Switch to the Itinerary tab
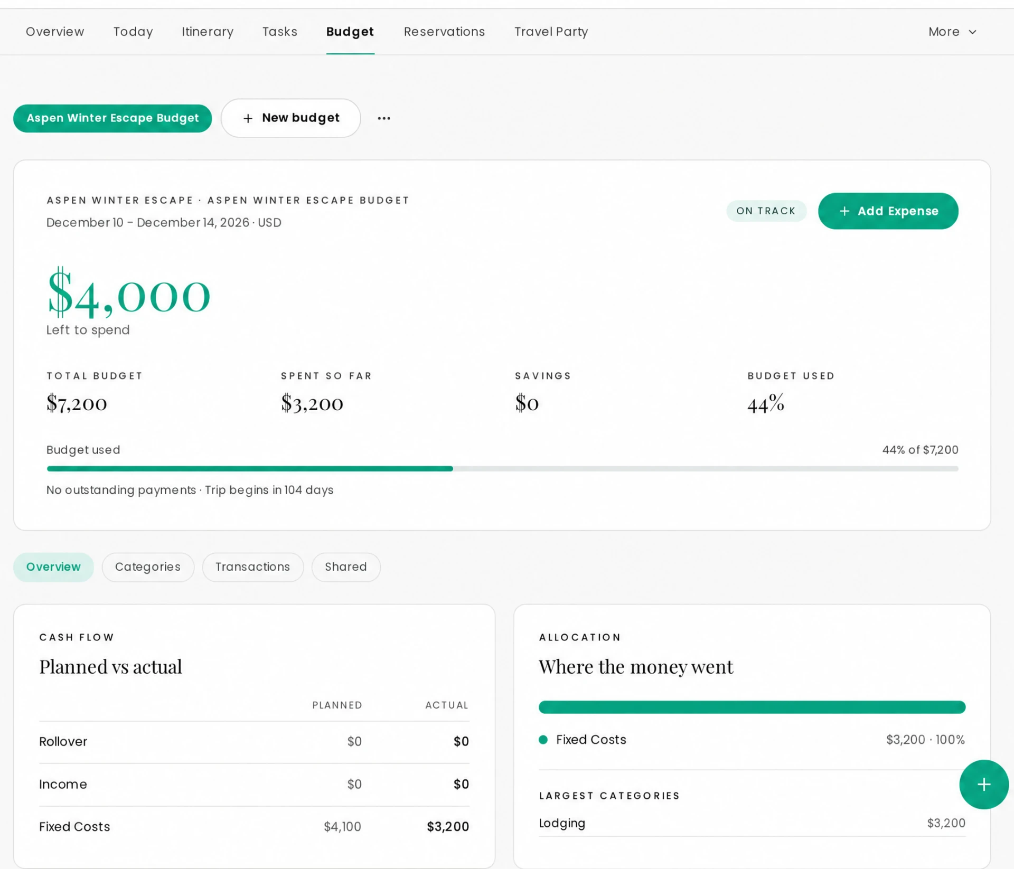This screenshot has height=869, width=1014. (208, 32)
